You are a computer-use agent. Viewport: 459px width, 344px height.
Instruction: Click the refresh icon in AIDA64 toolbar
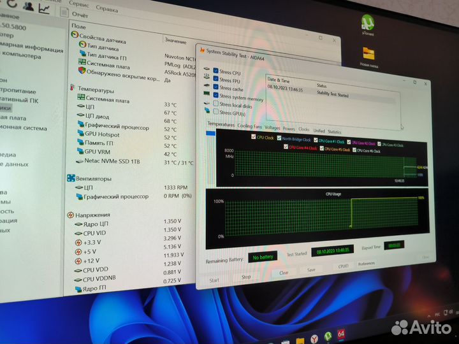point(12,3)
